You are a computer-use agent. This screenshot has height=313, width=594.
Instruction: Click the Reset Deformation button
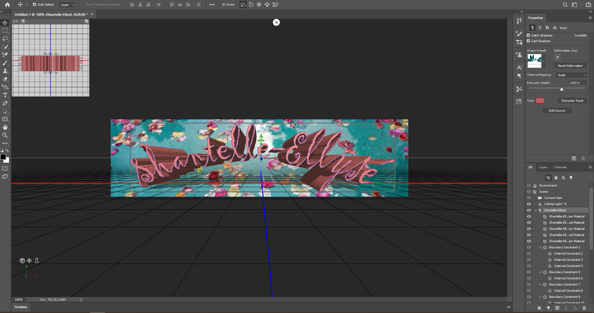pos(570,66)
